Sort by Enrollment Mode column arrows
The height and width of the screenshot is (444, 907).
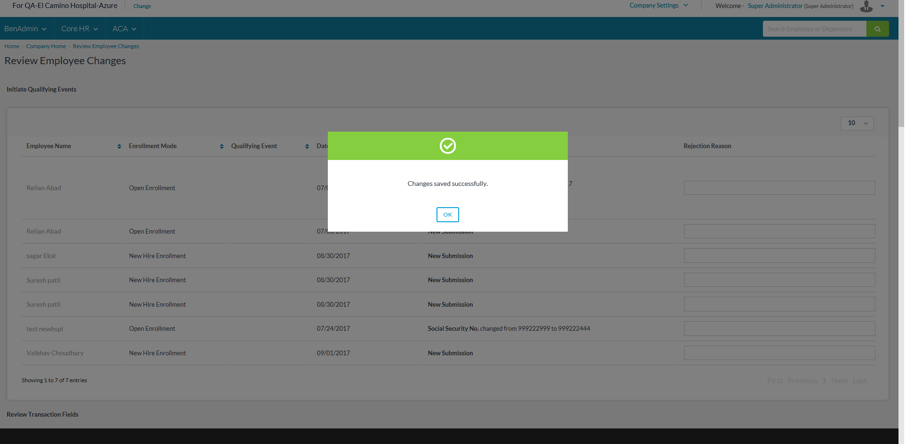pos(222,146)
